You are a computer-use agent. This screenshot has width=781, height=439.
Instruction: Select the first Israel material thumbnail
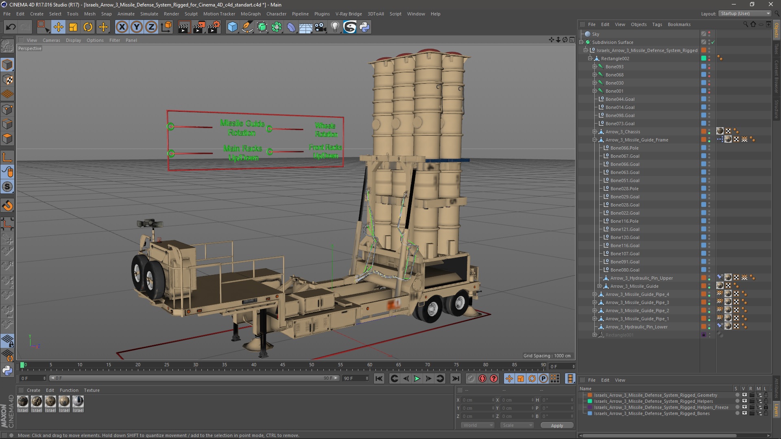[x=23, y=402]
